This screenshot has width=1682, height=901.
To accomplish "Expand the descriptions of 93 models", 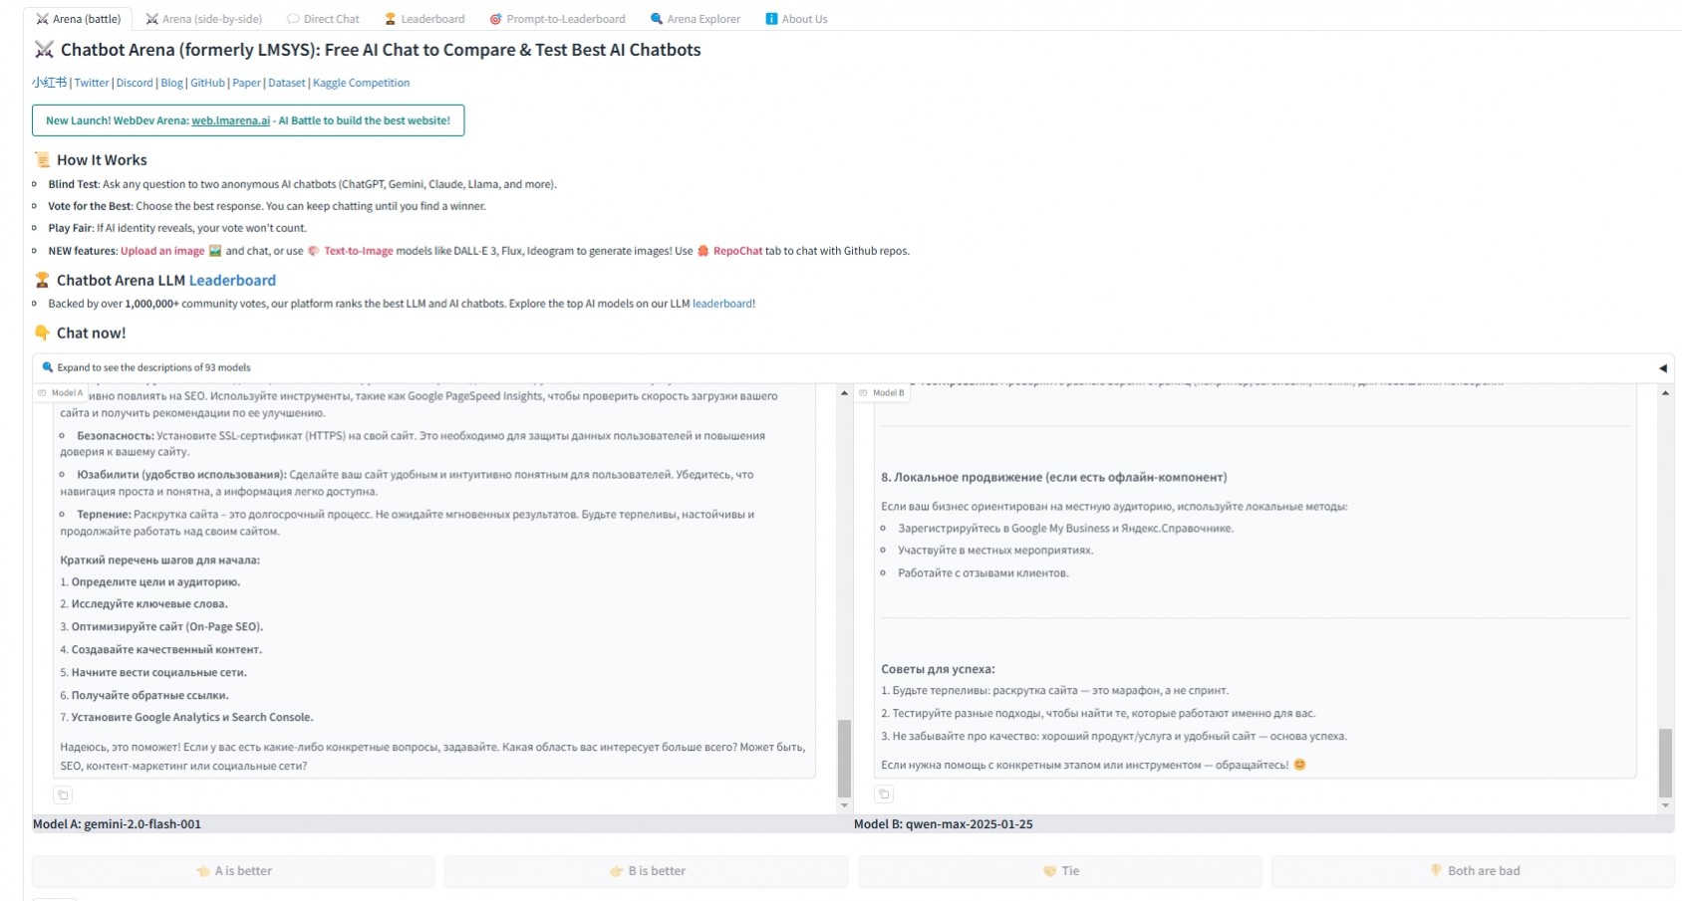I will pos(853,367).
